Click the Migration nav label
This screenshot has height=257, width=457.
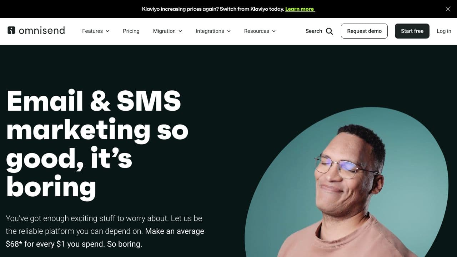point(164,31)
